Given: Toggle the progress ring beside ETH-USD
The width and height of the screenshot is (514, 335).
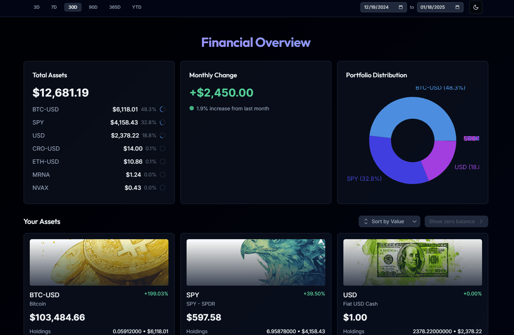Looking at the screenshot, I should click(163, 161).
